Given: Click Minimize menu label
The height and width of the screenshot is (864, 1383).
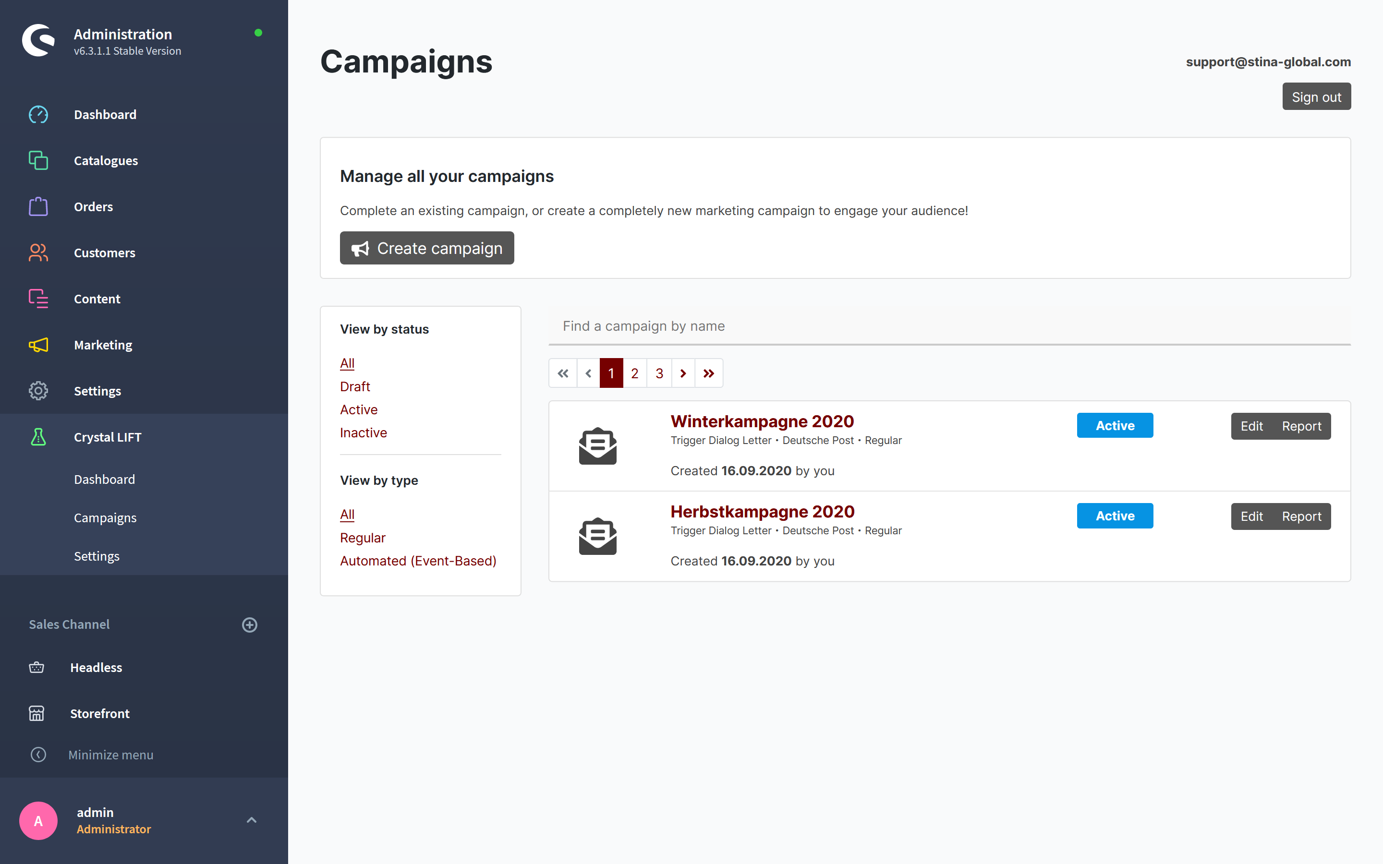Looking at the screenshot, I should [111, 755].
